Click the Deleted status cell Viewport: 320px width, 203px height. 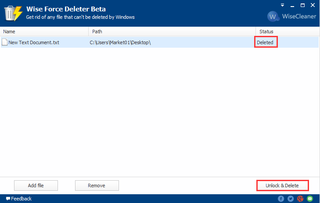click(x=265, y=42)
